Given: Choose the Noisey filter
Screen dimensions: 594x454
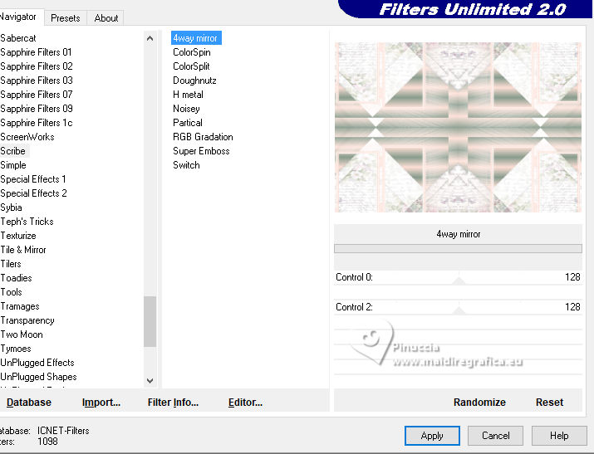Looking at the screenshot, I should tap(186, 109).
